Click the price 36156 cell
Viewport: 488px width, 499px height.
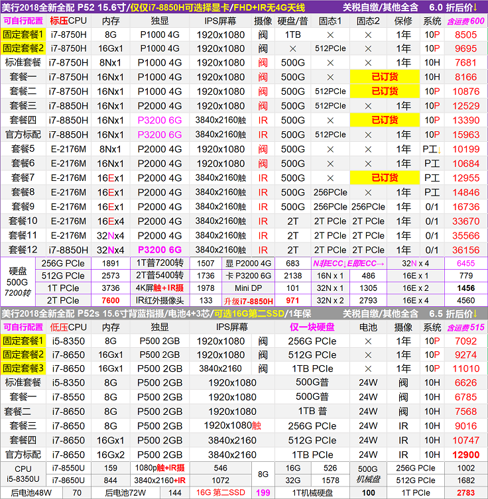coord(465,250)
